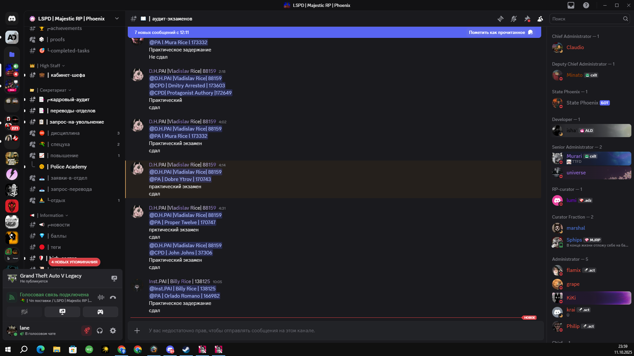Toggle the member list icon
Image resolution: width=634 pixels, height=356 pixels.
(x=540, y=19)
